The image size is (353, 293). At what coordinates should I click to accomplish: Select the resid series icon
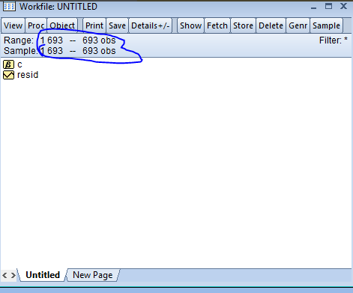[8, 75]
